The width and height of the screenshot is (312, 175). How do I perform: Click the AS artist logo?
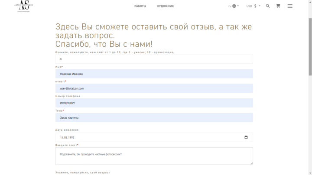tap(27, 6)
